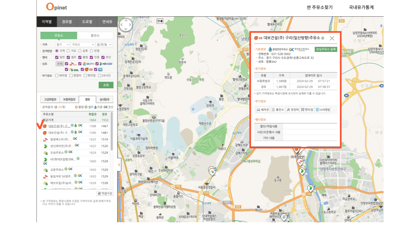
Task: Select the 실내등유 fuel tab
Action: 105,99
